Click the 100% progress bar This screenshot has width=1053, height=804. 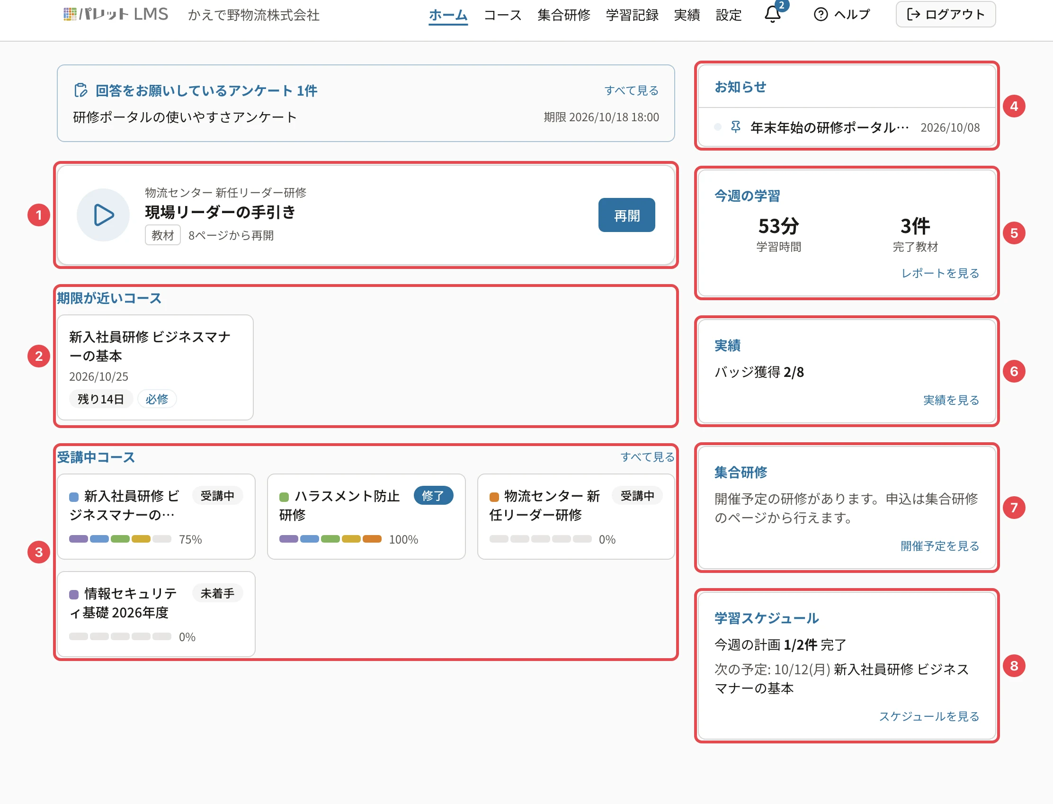pyautogui.click(x=330, y=539)
